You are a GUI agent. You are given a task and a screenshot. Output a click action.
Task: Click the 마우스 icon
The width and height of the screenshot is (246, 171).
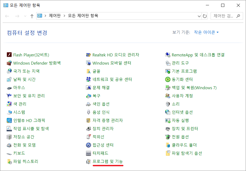9,88
